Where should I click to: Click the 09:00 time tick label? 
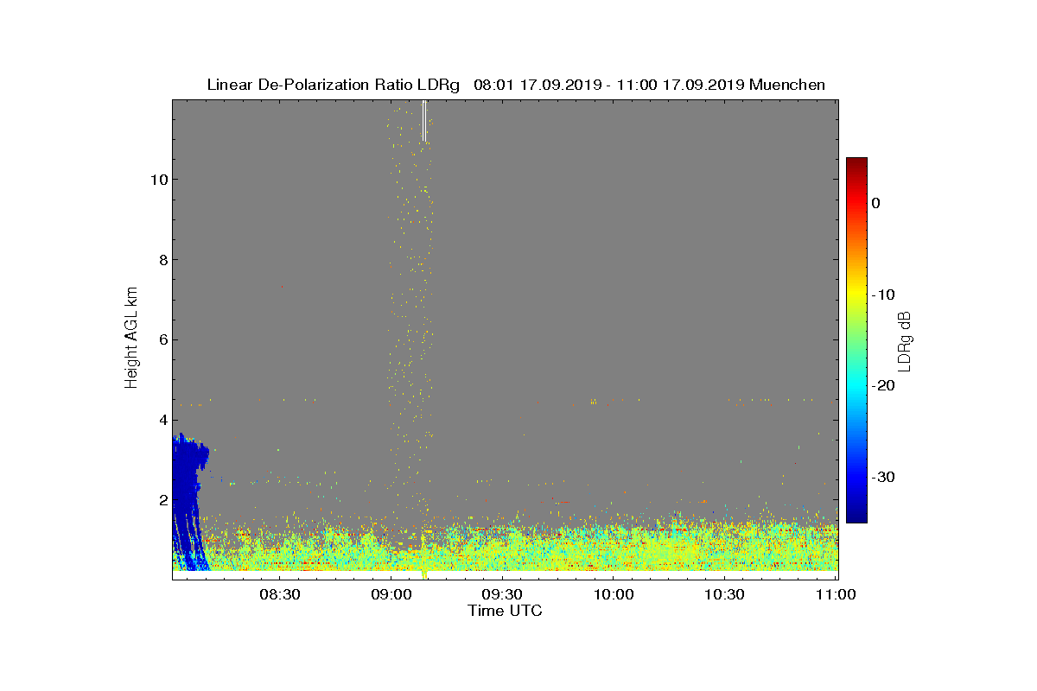[391, 594]
